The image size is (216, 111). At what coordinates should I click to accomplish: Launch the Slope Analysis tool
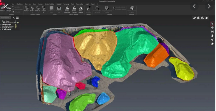81,9
